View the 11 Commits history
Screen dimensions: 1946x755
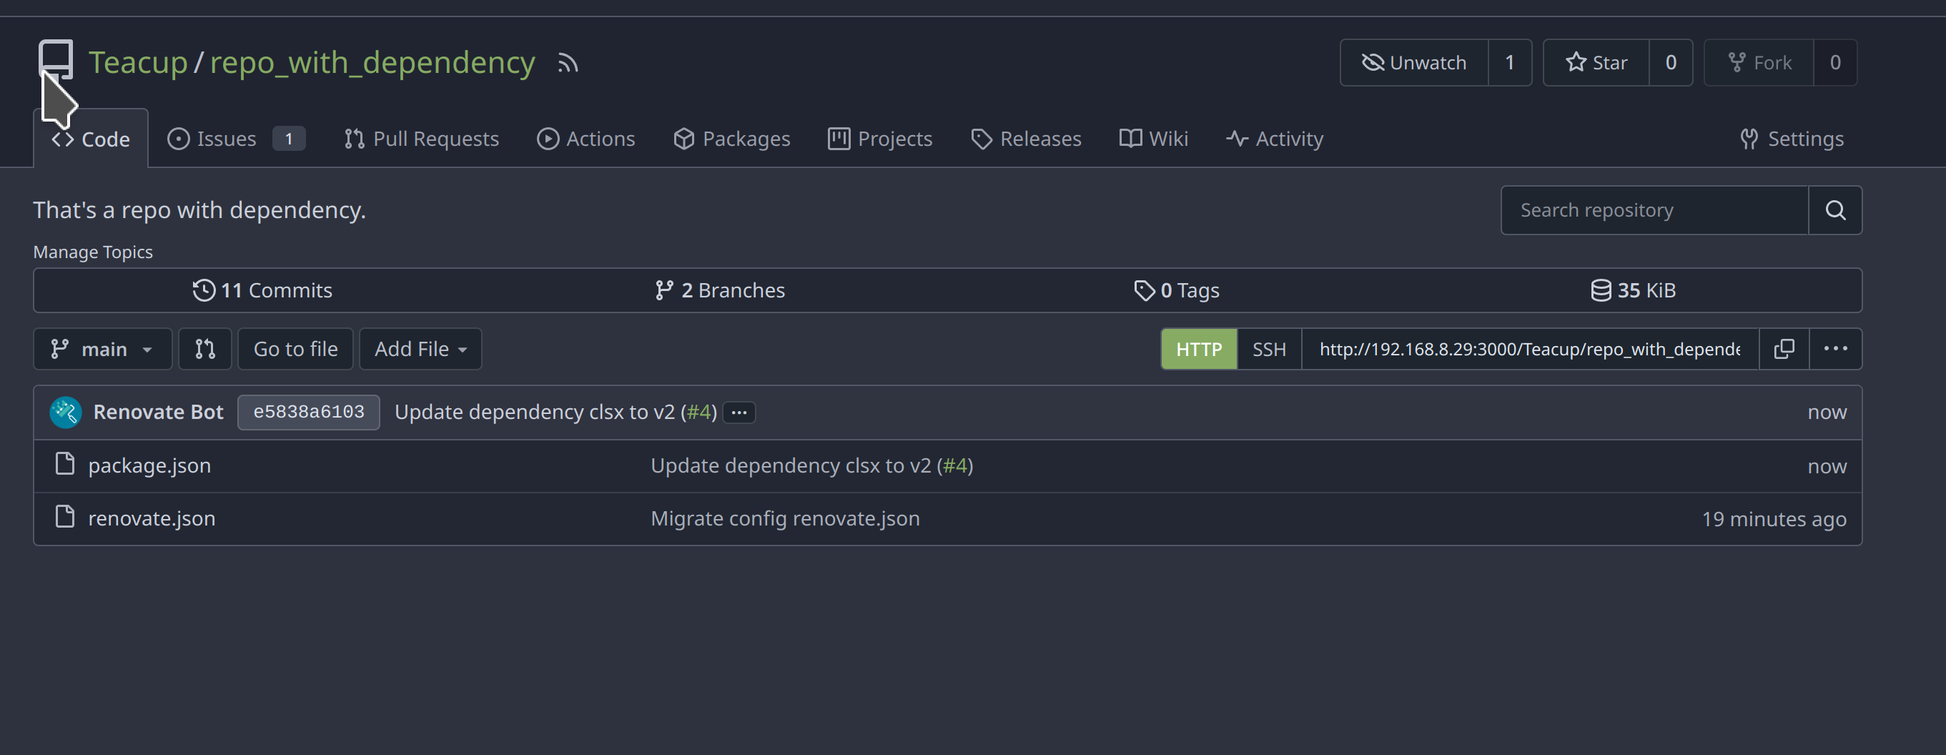pyautogui.click(x=262, y=290)
